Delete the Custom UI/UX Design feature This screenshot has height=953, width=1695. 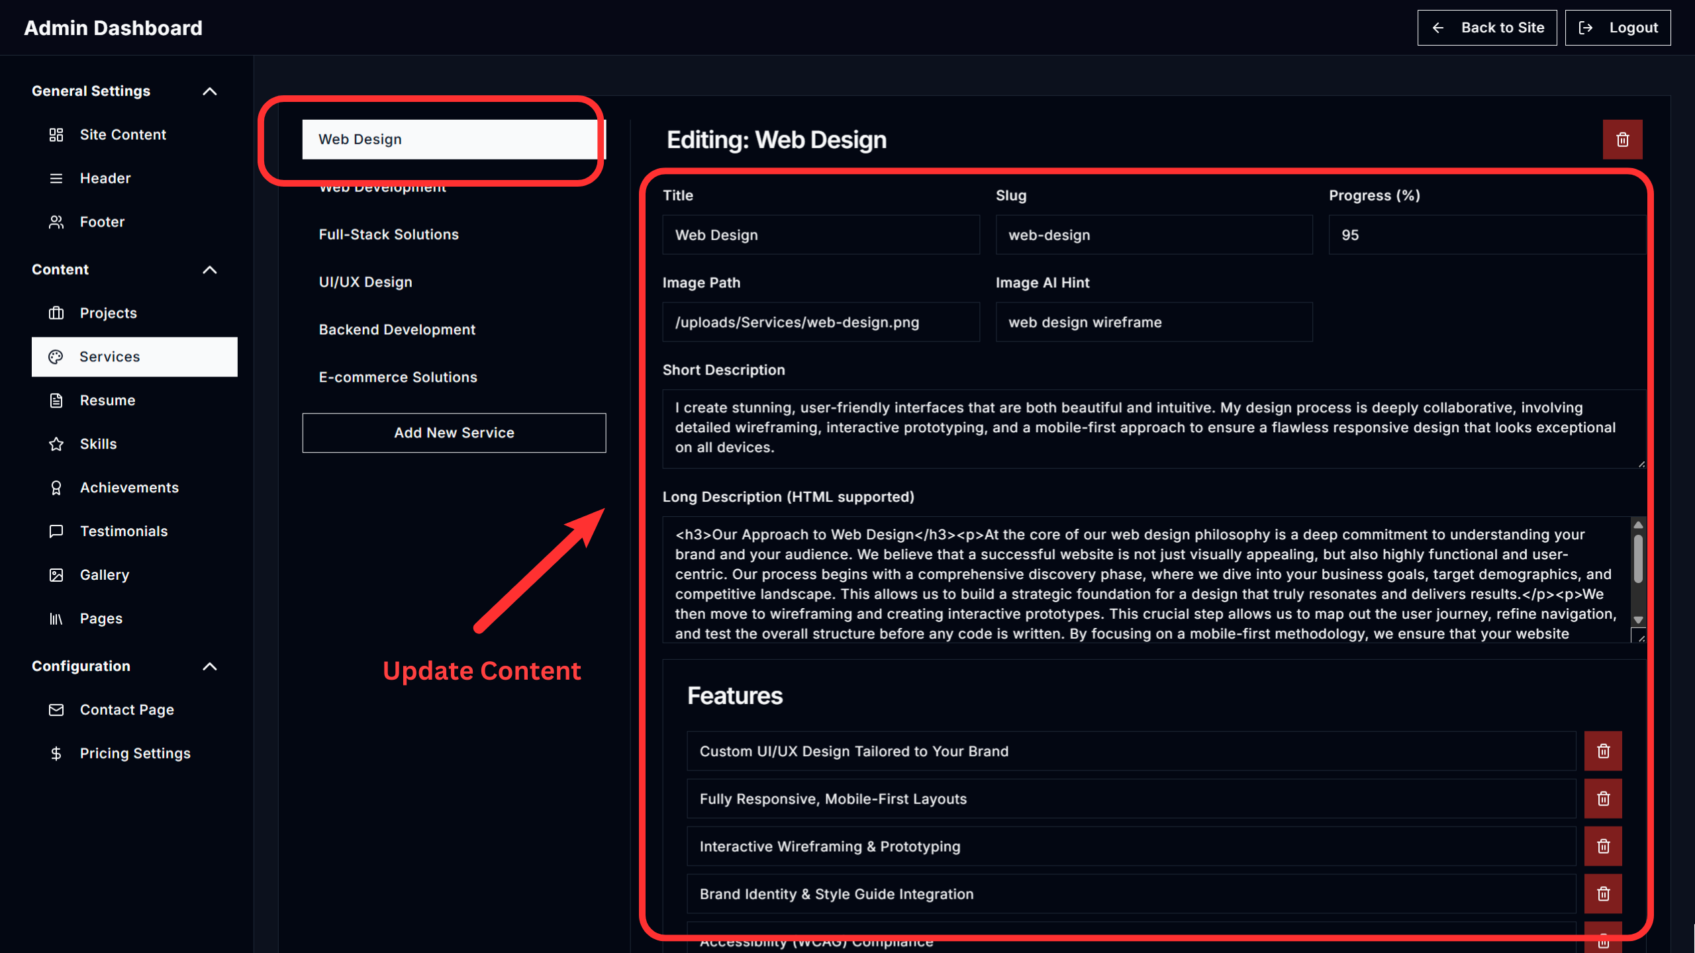tap(1603, 751)
